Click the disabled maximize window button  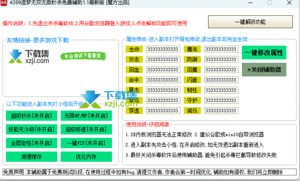click(x=270, y=3)
